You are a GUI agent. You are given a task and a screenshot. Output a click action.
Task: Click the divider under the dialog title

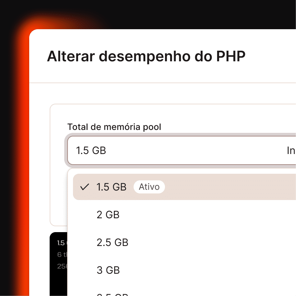164,82
